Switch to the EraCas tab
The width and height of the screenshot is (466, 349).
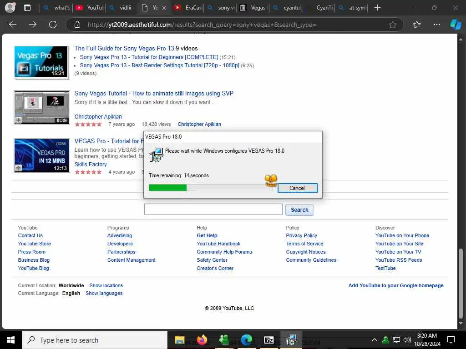point(188,8)
